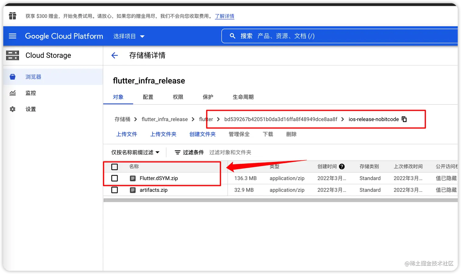Click the 删除 button
This screenshot has width=461, height=274.
[x=291, y=134]
